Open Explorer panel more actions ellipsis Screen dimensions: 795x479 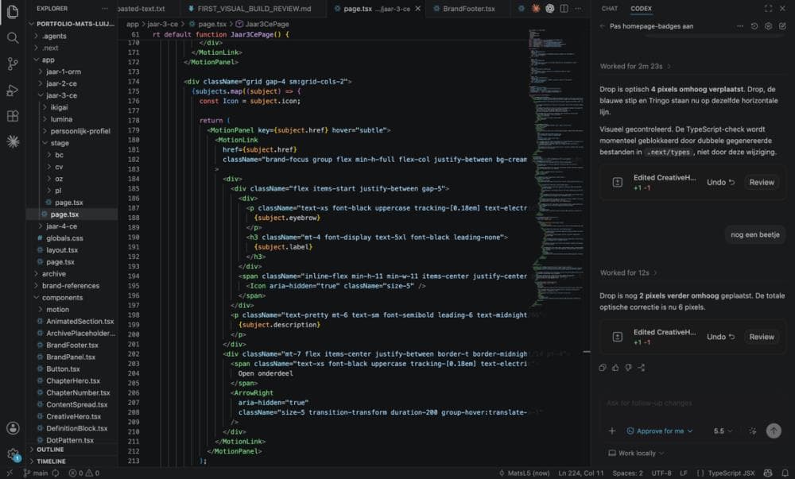click(x=104, y=9)
